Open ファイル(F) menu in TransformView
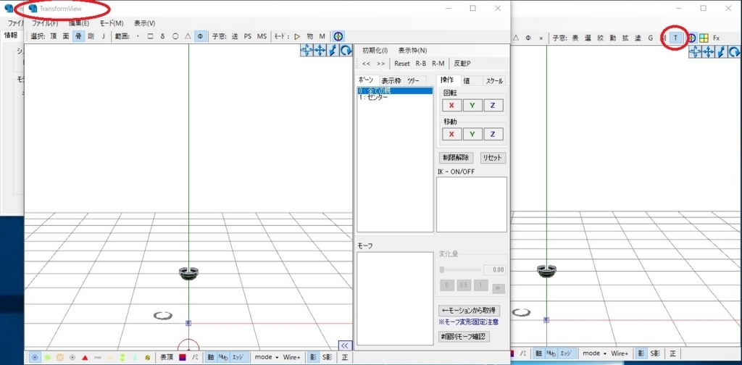 [x=45, y=23]
